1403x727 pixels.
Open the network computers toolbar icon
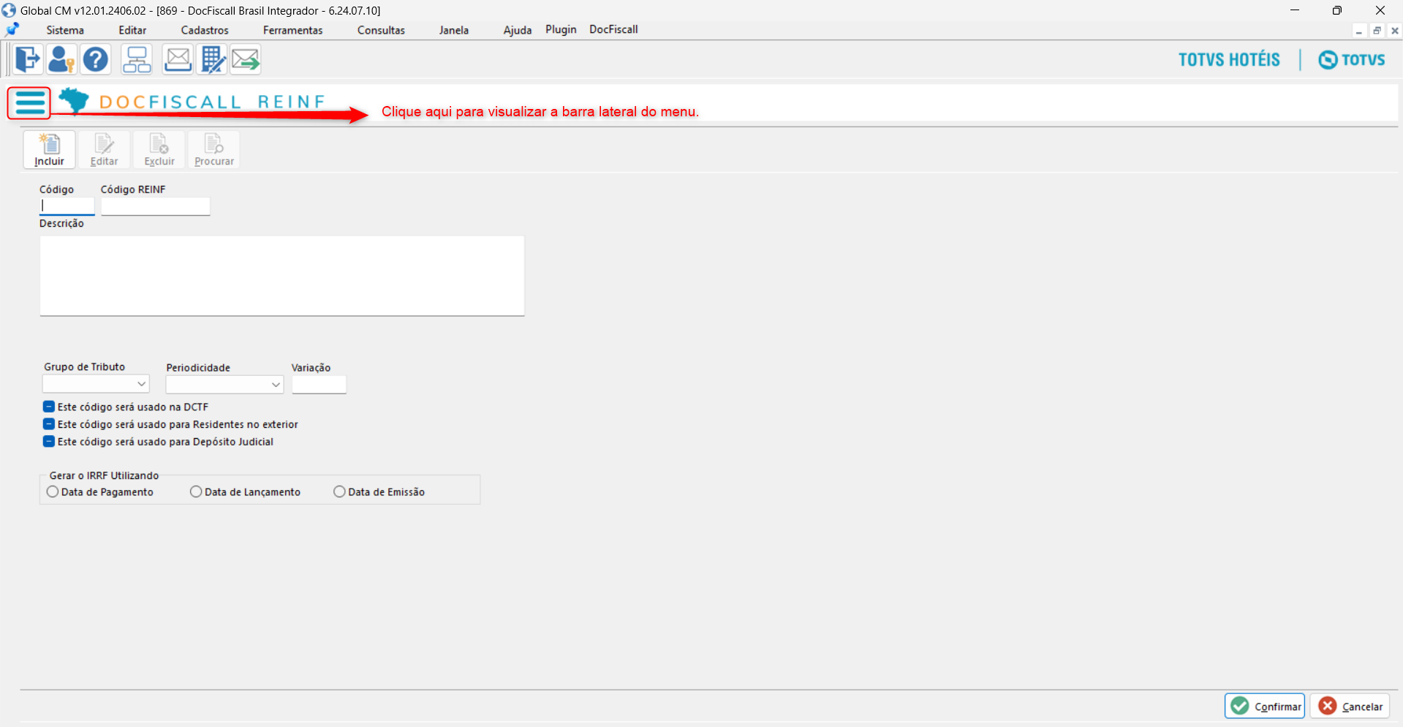pos(137,59)
